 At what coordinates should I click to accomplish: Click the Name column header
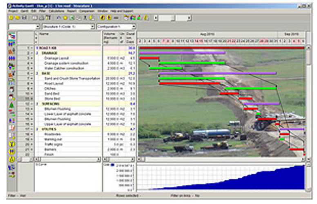click(x=70, y=38)
